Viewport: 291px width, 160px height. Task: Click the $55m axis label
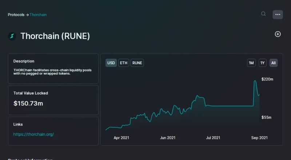click(266, 117)
